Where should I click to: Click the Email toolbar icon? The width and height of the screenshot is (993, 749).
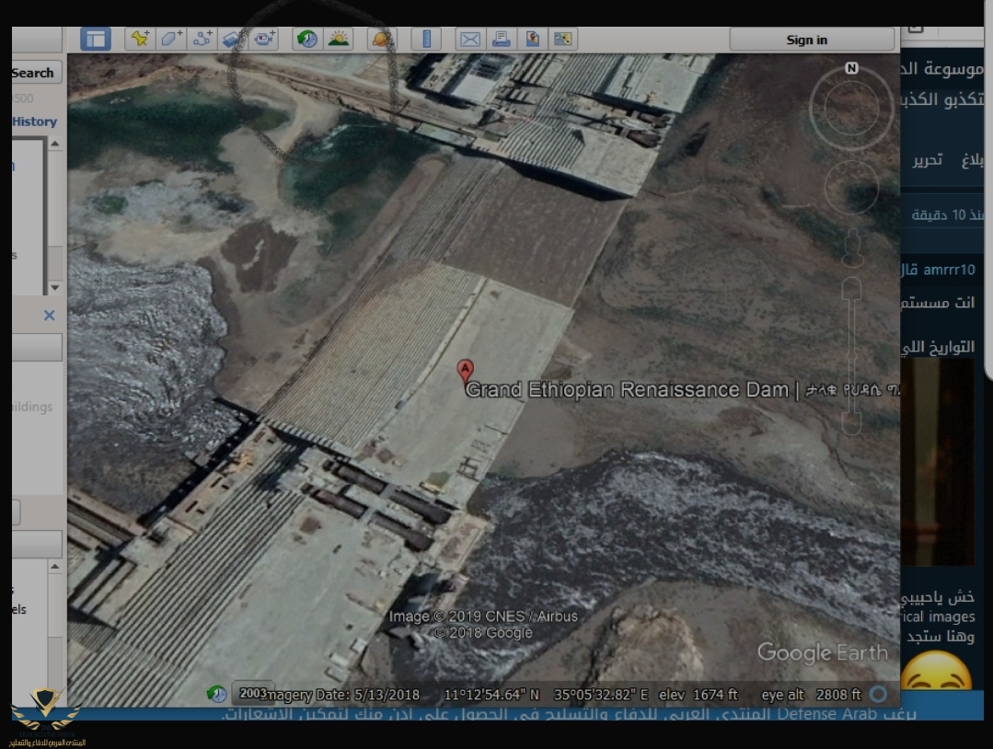coord(469,39)
